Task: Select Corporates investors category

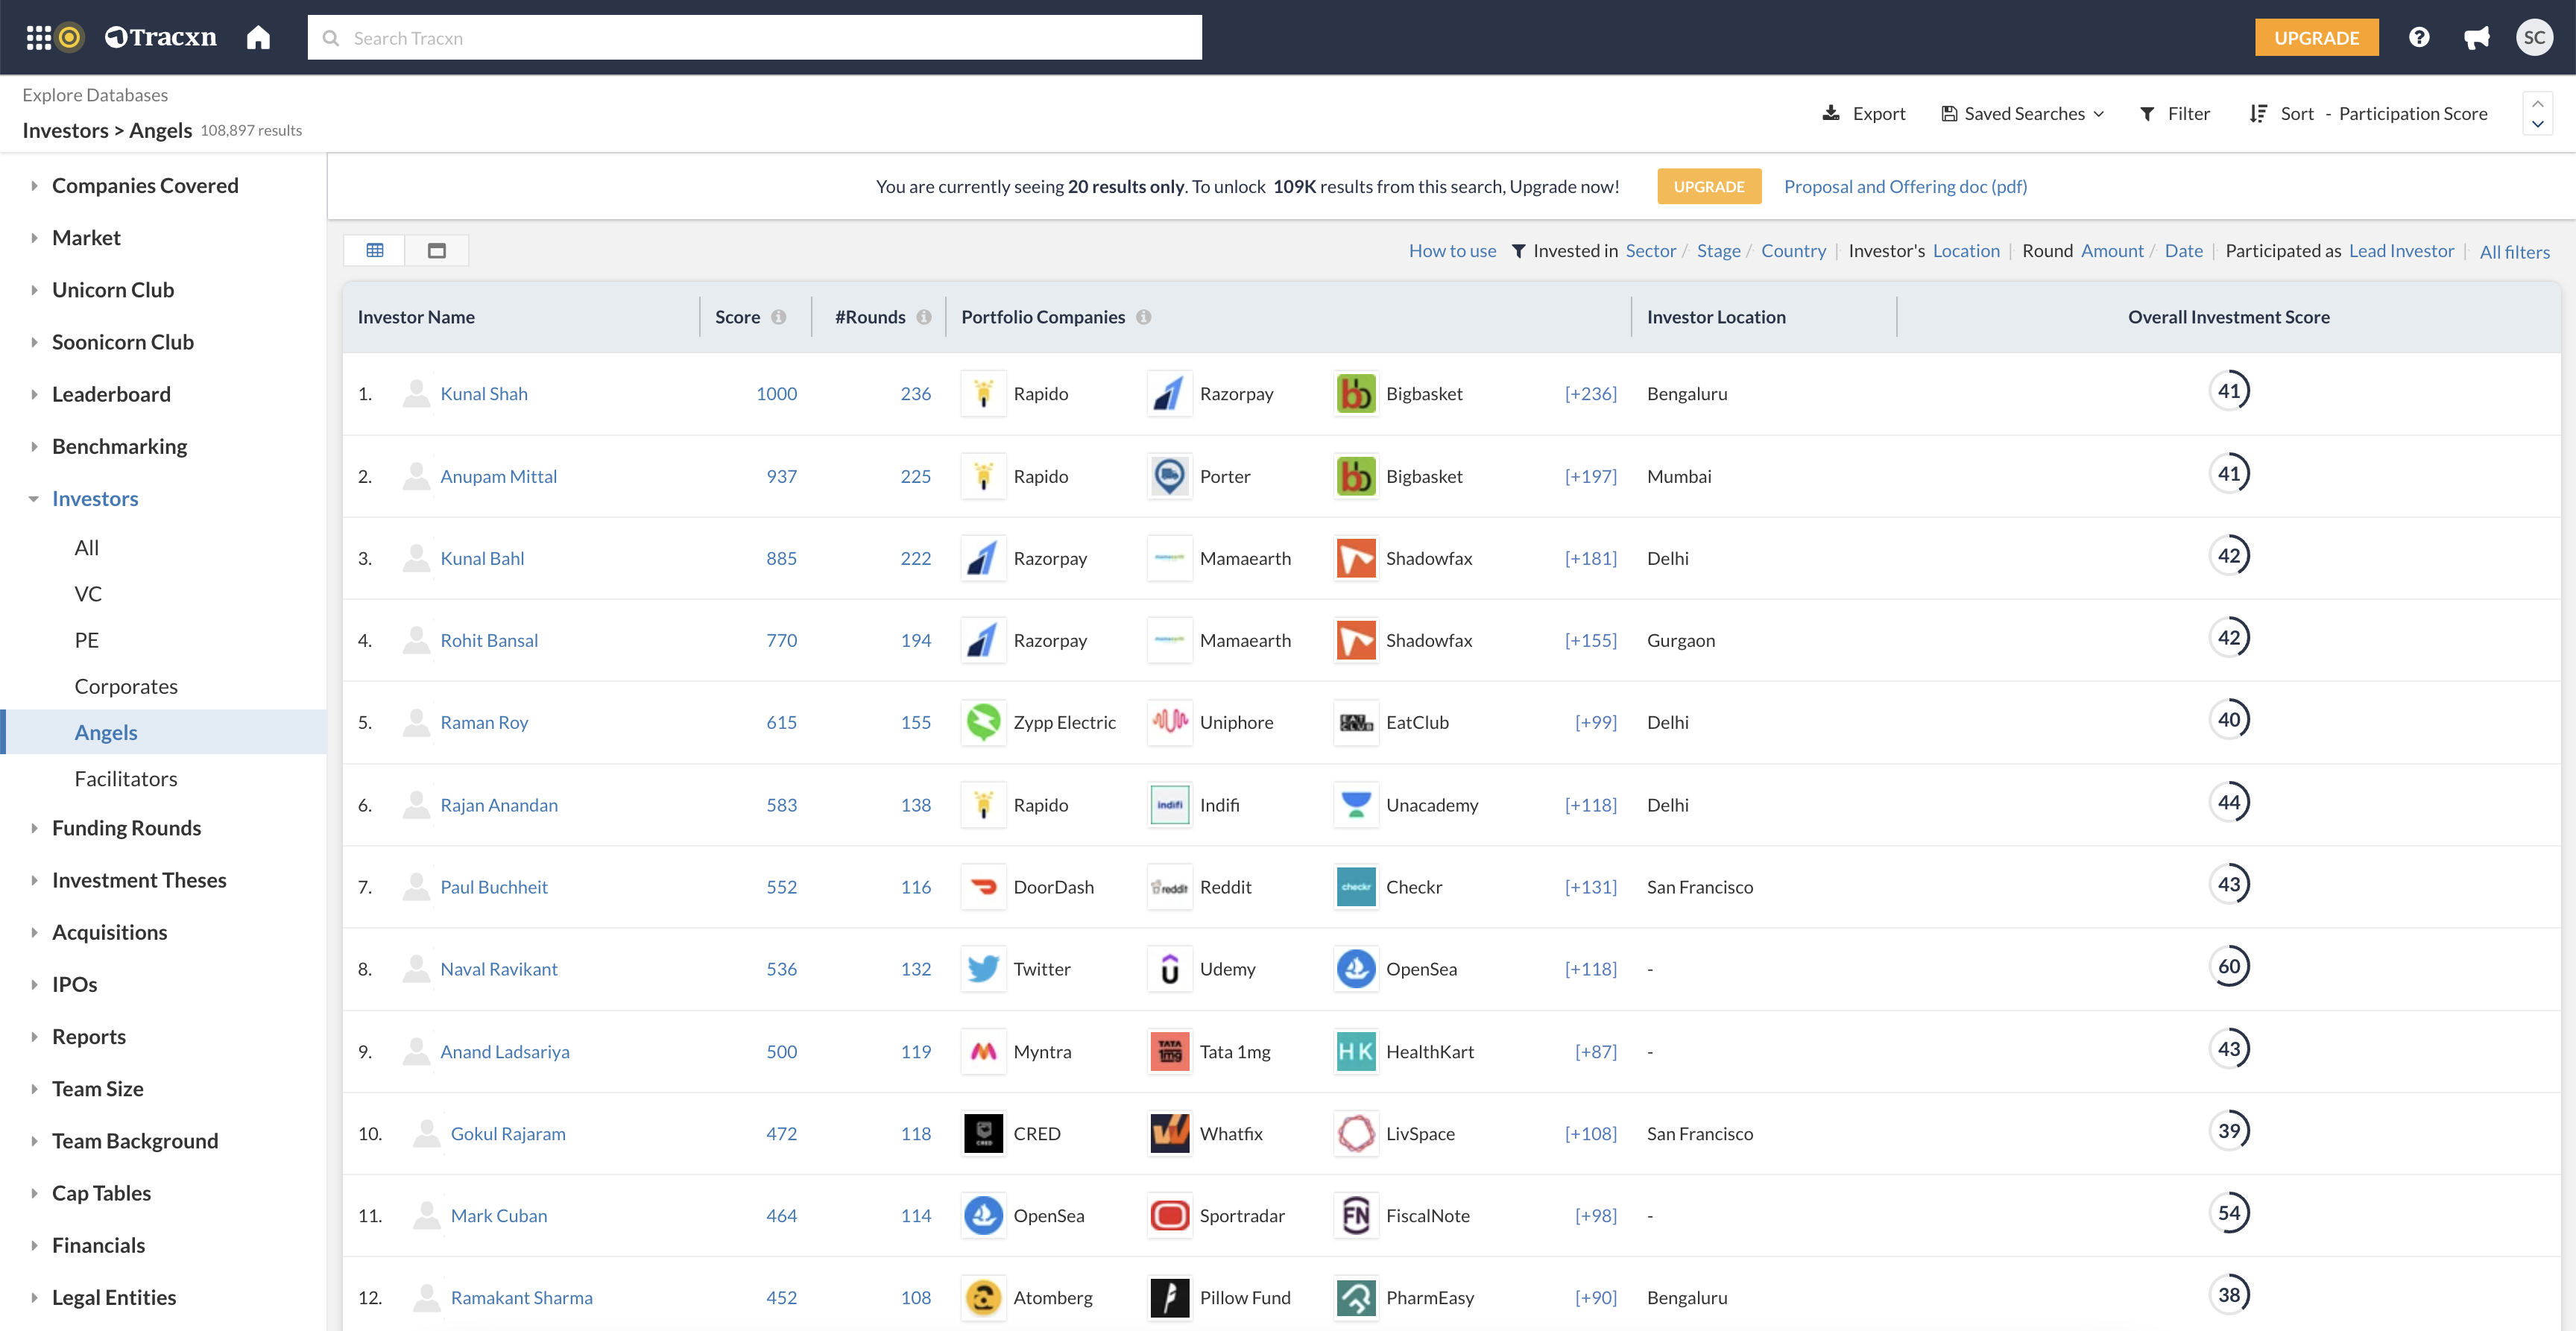Action: tap(126, 686)
